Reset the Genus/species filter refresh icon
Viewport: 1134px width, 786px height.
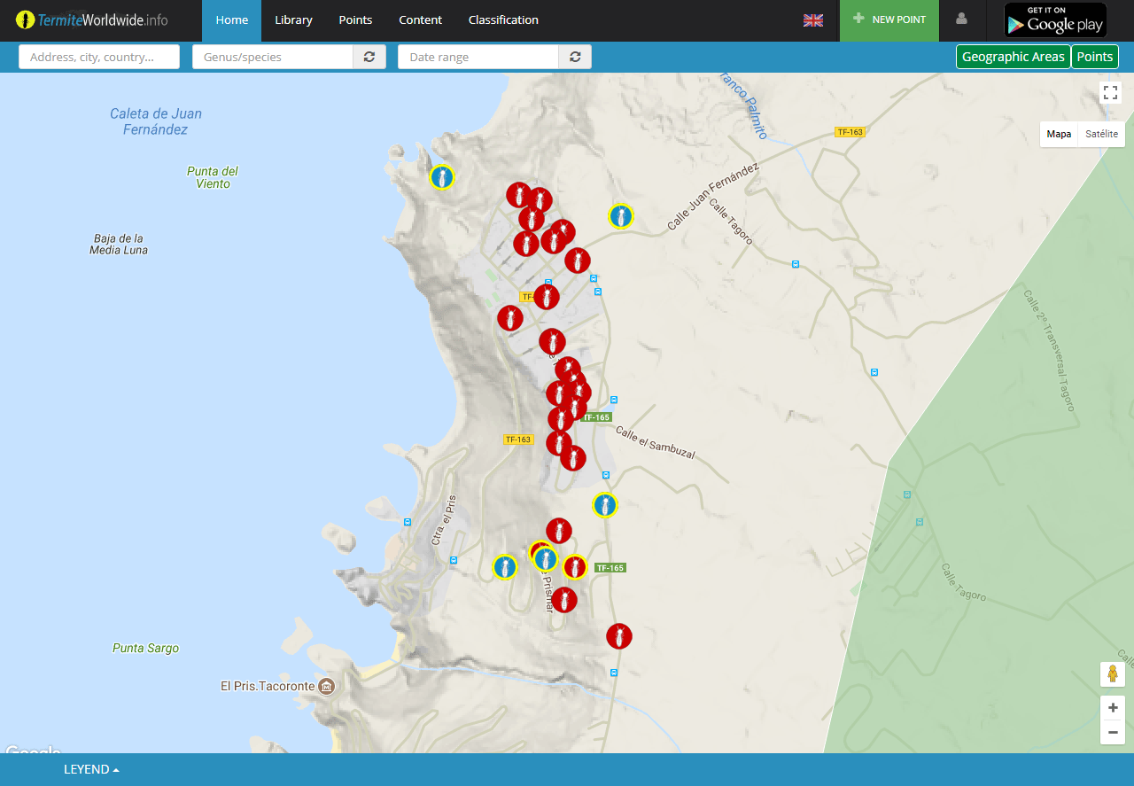[x=369, y=57]
